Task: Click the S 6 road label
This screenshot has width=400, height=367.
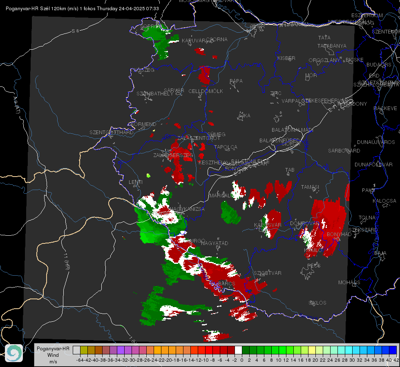Action: (x=75, y=31)
